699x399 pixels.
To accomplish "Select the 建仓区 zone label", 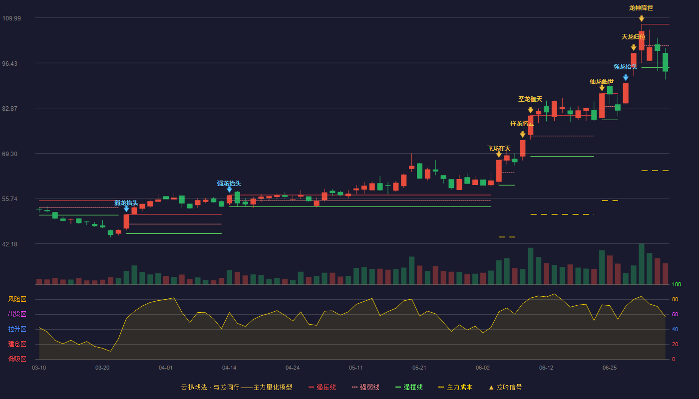I will [x=17, y=344].
